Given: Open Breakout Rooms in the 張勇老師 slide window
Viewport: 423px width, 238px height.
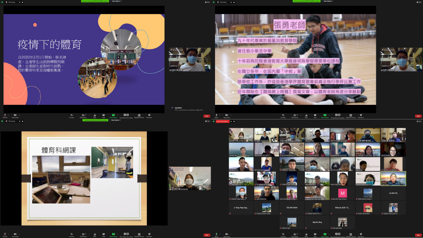Looking at the screenshot, I should coord(351,116).
